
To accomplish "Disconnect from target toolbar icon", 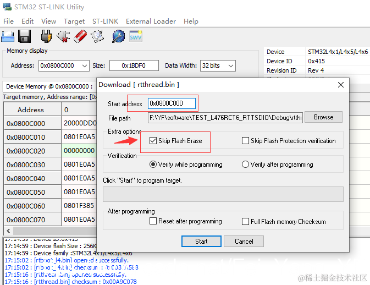I will pyautogui.click(x=63, y=36).
